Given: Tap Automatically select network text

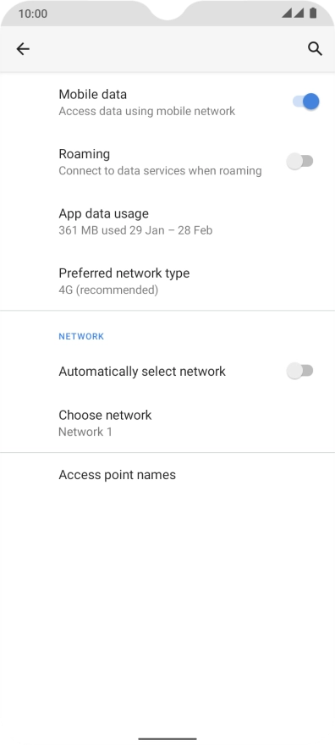Looking at the screenshot, I should pyautogui.click(x=142, y=371).
